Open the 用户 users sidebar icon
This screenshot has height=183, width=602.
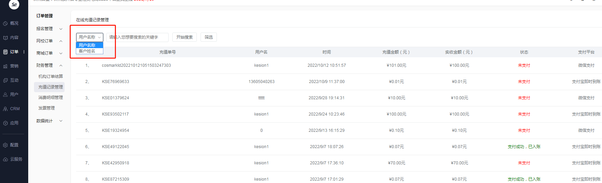coord(5,95)
